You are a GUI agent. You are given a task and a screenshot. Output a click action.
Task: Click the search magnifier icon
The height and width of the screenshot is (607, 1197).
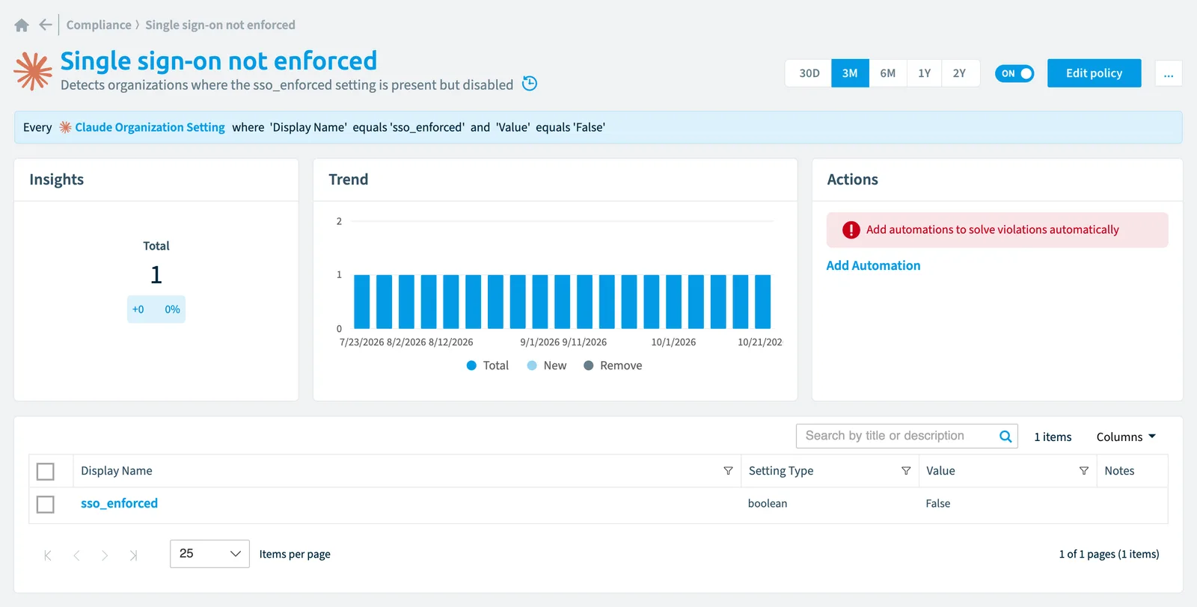tap(1005, 437)
